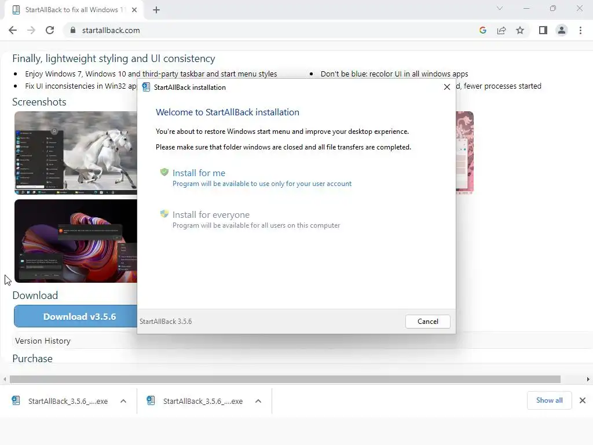Click the Download v3.5.6 button
This screenshot has height=445, width=593.
point(76,316)
